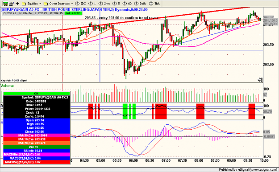Click the 203.00 price axis label
The width and height of the screenshot is (279, 172).
(x=268, y=65)
